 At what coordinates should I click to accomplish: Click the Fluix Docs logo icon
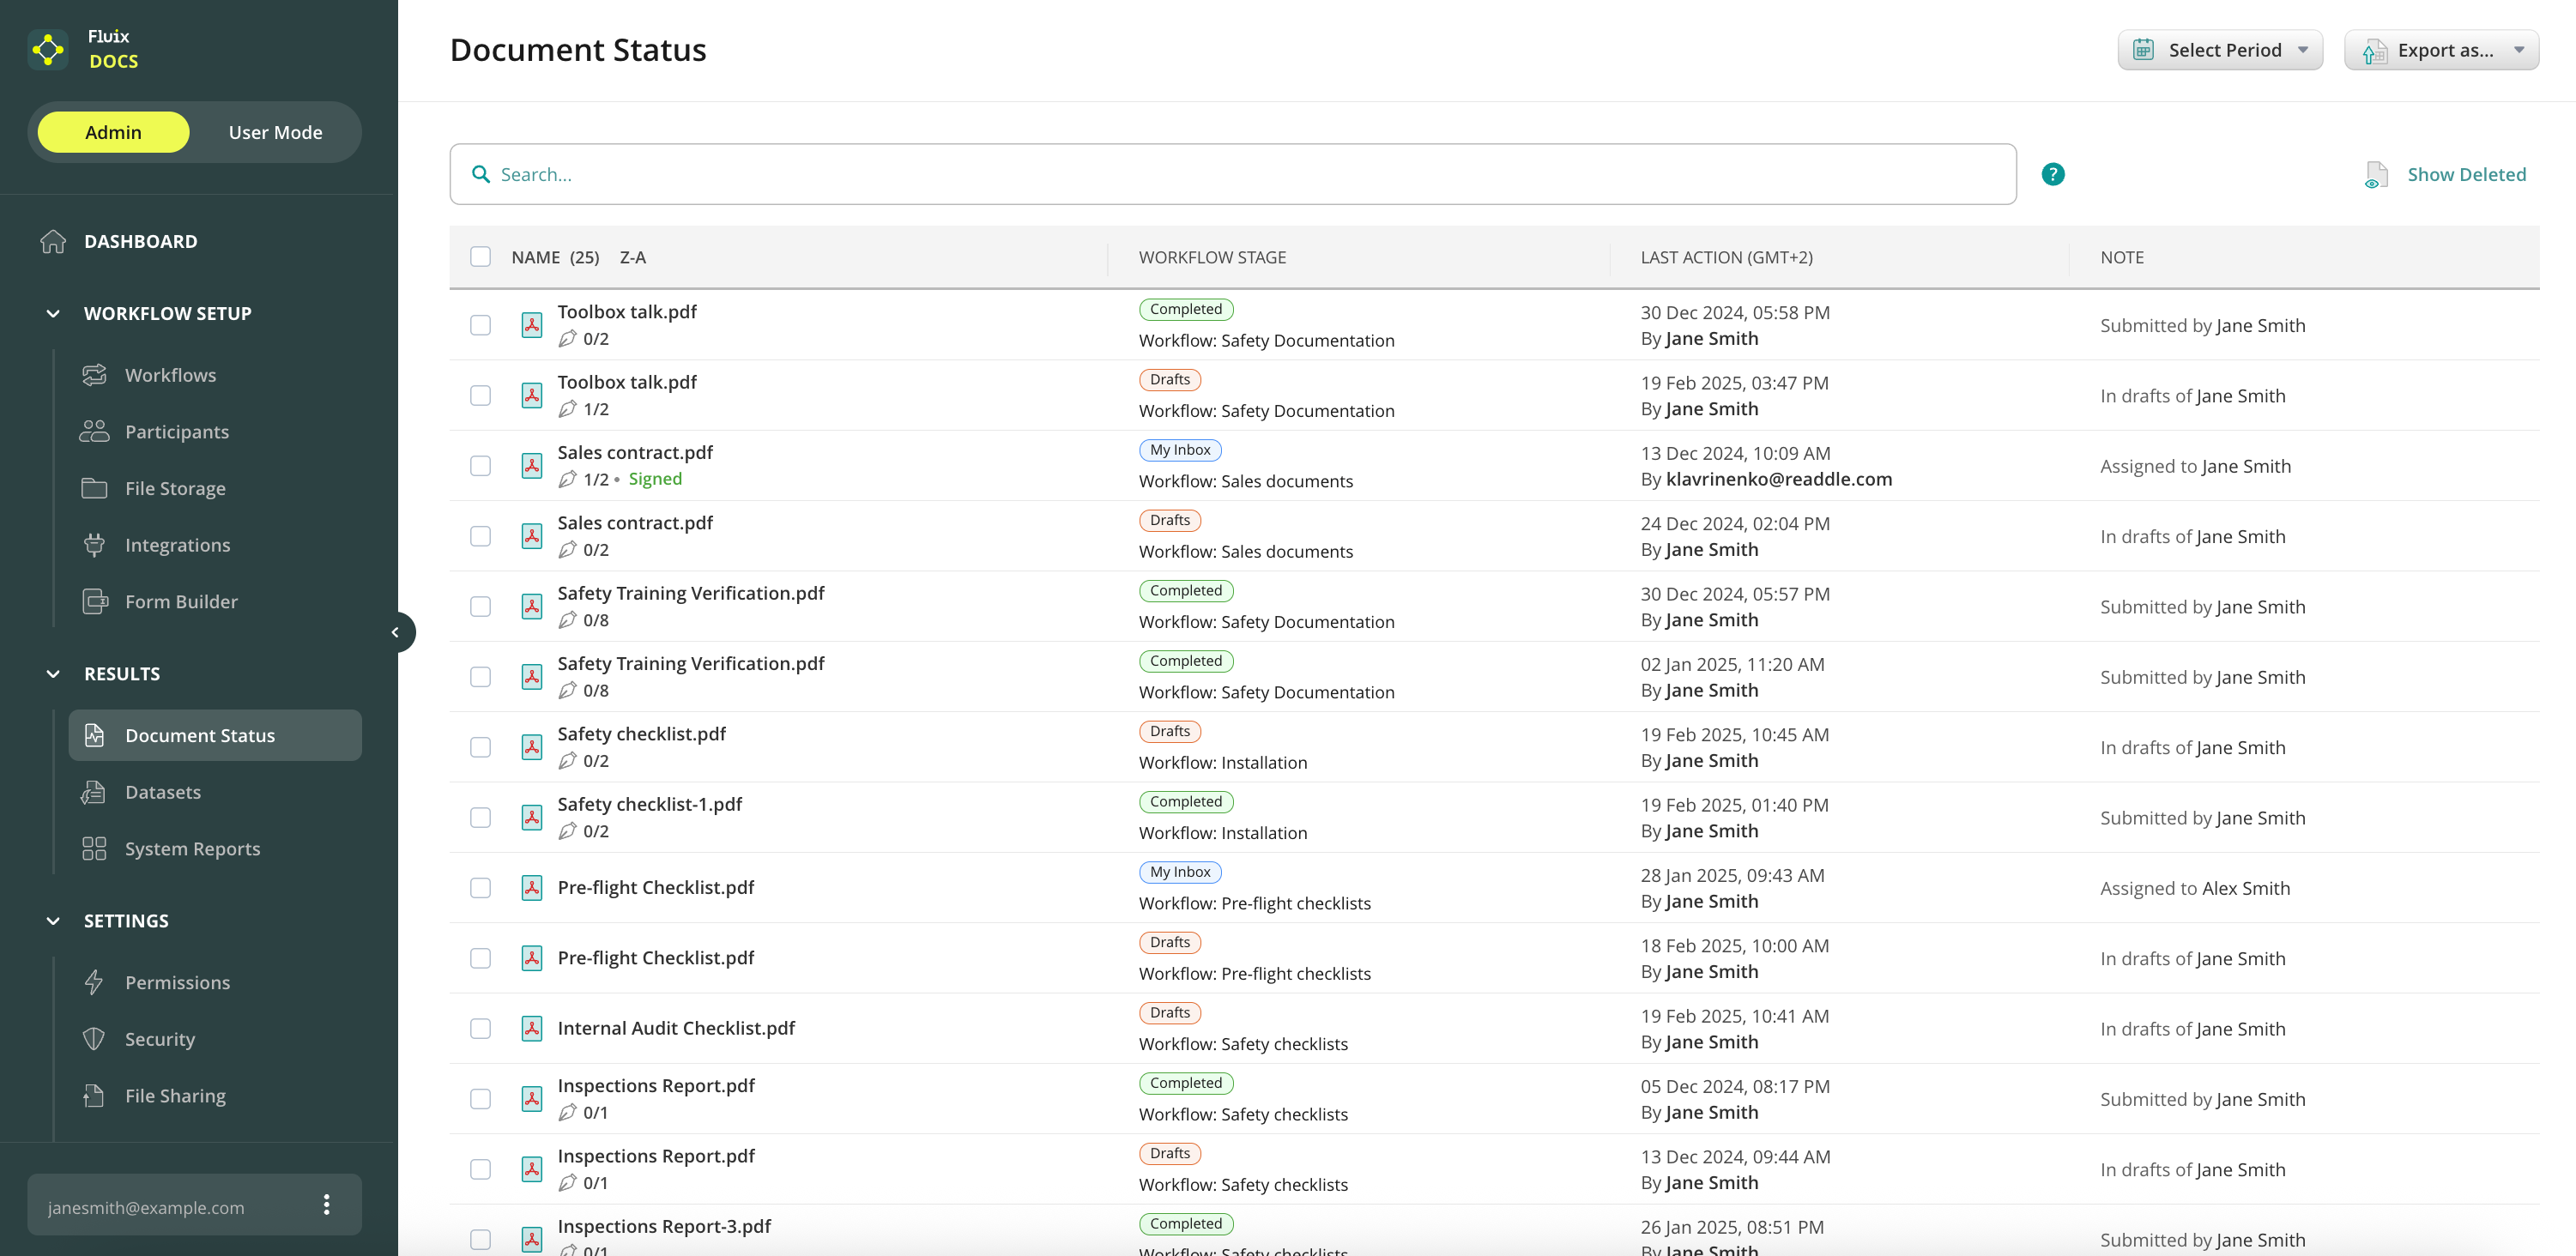pyautogui.click(x=48, y=49)
